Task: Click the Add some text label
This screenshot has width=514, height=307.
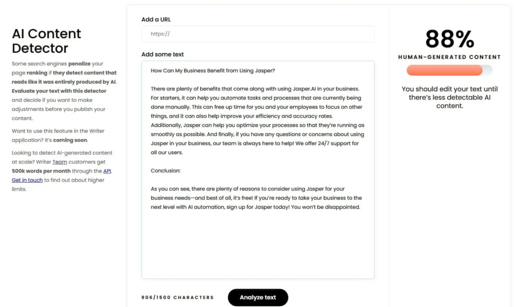Action: (162, 54)
